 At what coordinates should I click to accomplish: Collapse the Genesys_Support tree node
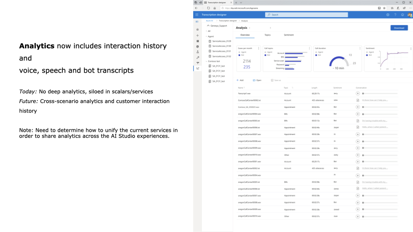click(x=208, y=26)
